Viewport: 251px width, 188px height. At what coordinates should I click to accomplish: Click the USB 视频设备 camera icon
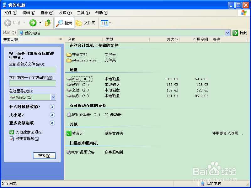[x=69, y=152]
